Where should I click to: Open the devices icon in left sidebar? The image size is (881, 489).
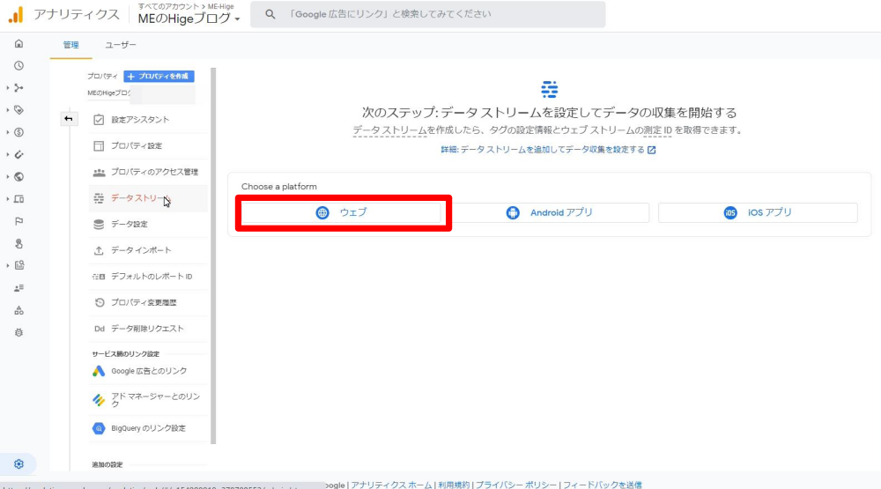[19, 199]
